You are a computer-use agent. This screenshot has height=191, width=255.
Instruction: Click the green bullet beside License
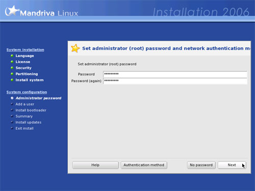(12, 62)
